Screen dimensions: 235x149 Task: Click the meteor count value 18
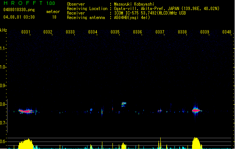54,17
